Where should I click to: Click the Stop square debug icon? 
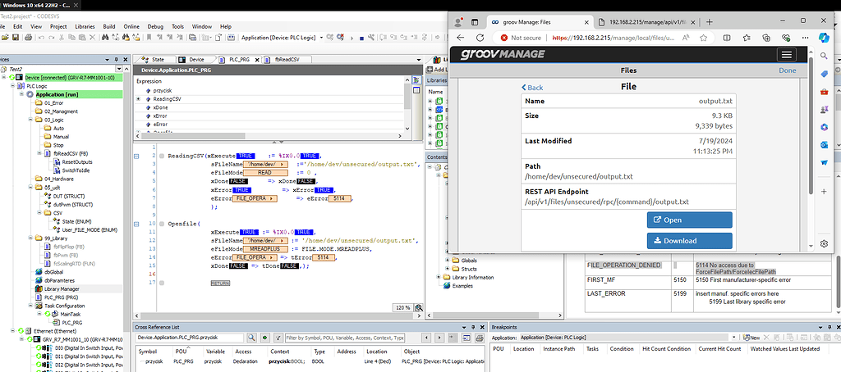pos(361,38)
